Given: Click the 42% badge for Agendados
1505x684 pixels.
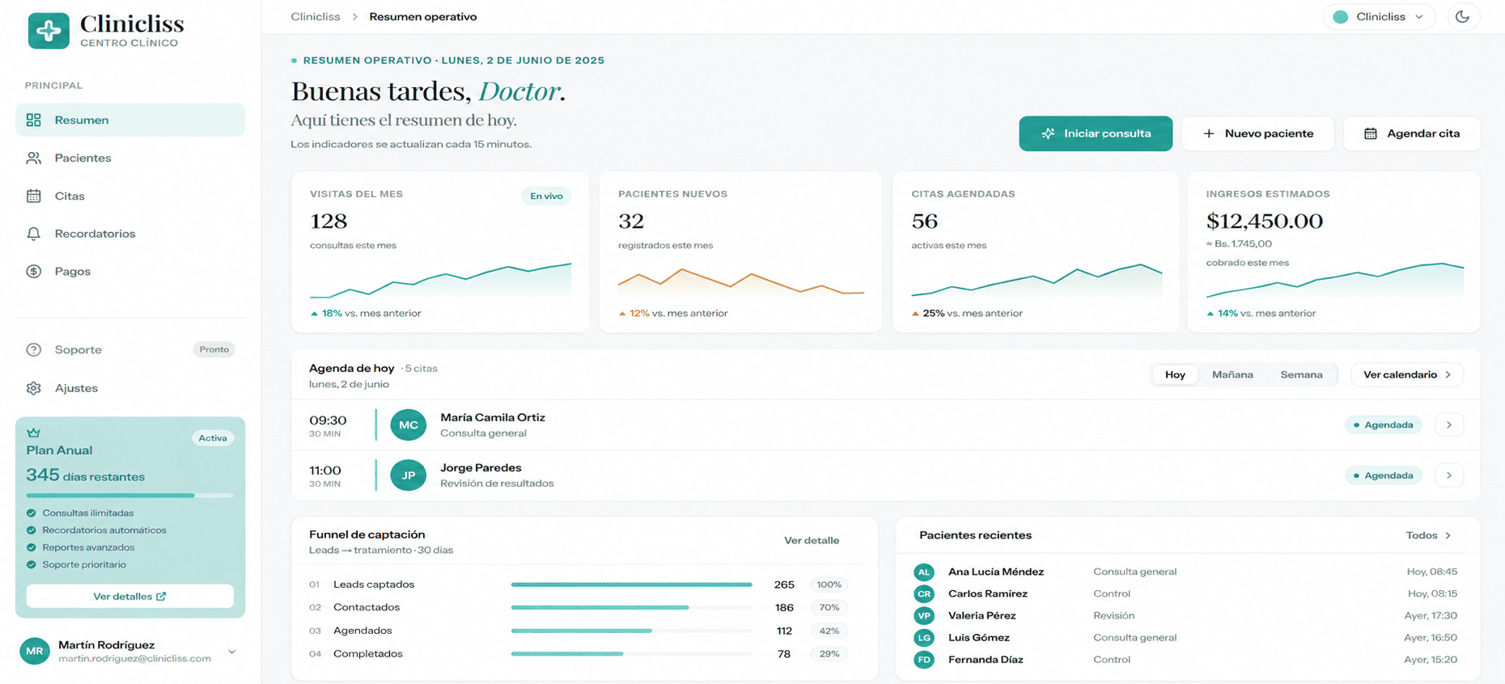Looking at the screenshot, I should (x=829, y=631).
